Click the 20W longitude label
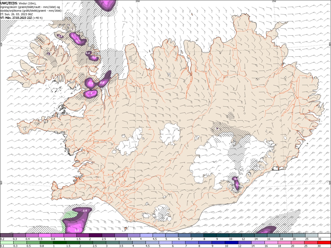331x248 pixels. click(x=138, y=1)
